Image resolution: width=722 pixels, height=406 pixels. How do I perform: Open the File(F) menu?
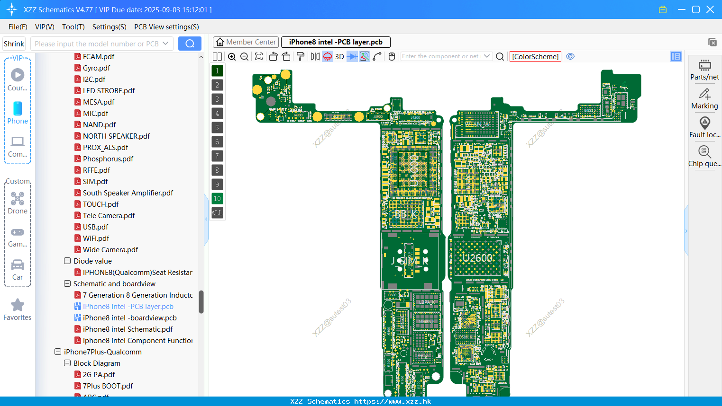pos(18,27)
